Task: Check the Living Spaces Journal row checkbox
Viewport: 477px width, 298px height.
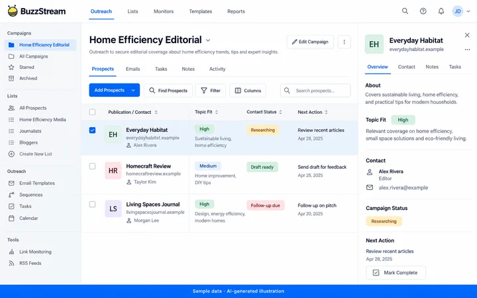Action: [x=92, y=205]
